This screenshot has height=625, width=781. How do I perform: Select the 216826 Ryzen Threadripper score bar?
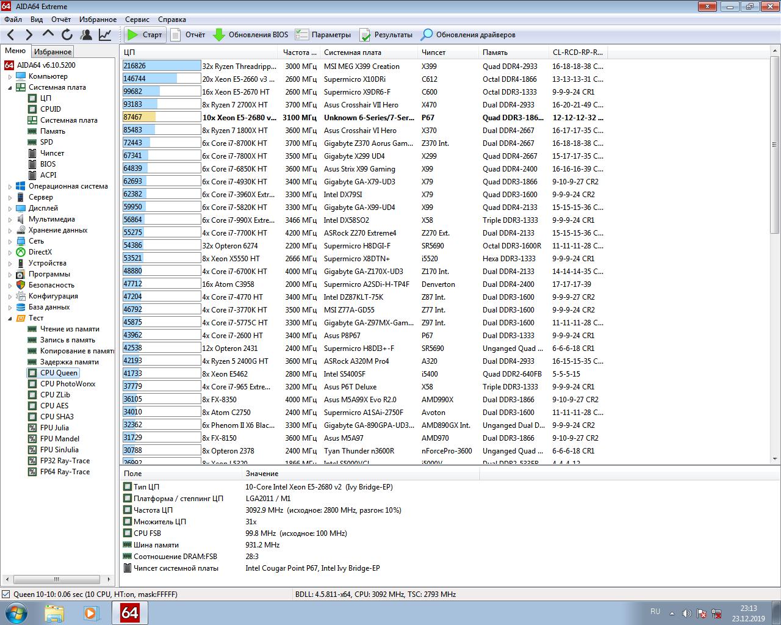[162, 66]
